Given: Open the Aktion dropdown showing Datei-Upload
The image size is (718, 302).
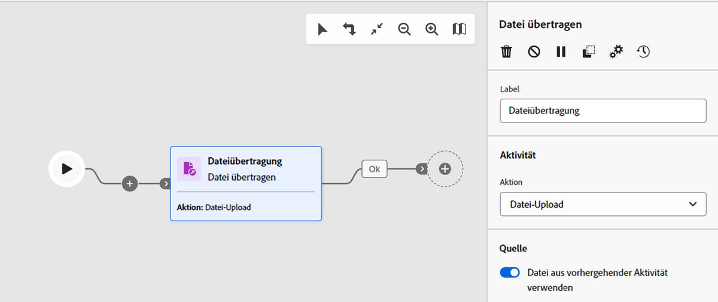Looking at the screenshot, I should pos(603,204).
